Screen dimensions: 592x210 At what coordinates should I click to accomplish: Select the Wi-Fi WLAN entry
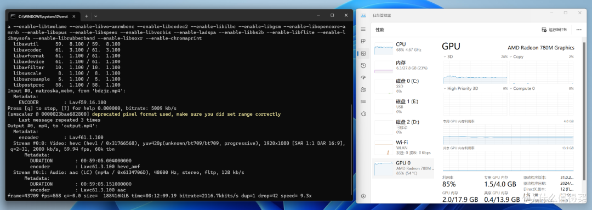click(403, 147)
